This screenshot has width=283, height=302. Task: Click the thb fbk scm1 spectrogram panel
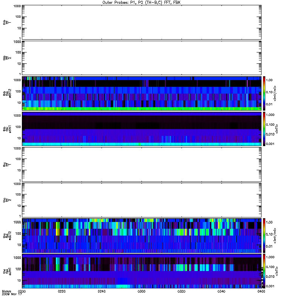(x=142, y=129)
